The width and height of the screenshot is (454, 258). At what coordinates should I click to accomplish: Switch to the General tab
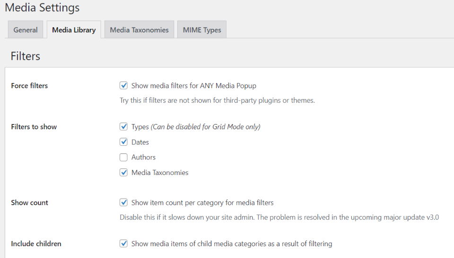tap(26, 30)
